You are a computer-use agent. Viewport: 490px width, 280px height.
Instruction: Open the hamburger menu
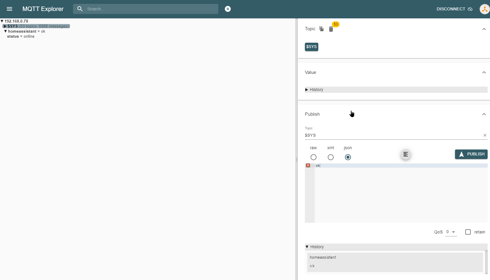click(x=9, y=9)
